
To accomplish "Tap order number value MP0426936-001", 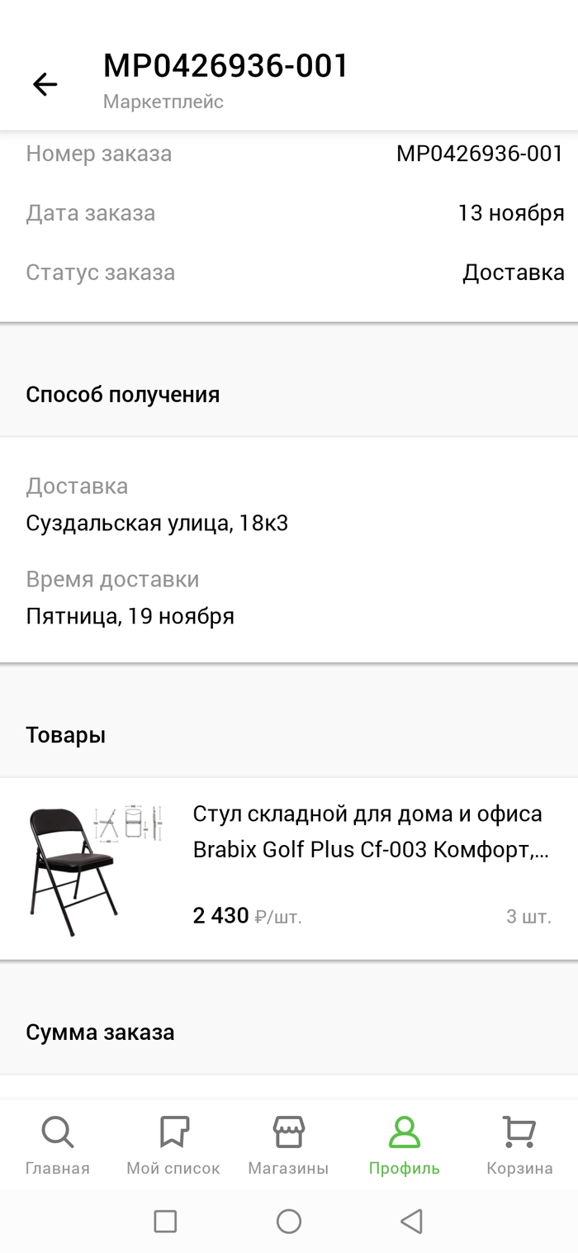I will tap(479, 154).
